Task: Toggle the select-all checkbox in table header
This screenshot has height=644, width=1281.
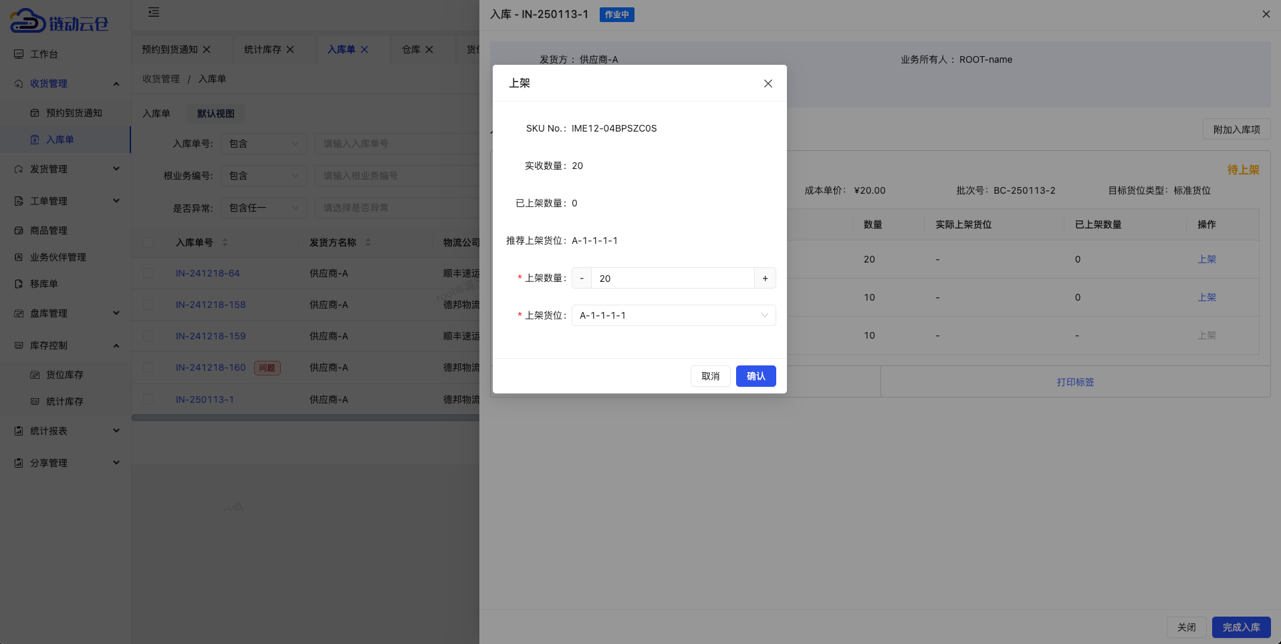Action: [148, 243]
